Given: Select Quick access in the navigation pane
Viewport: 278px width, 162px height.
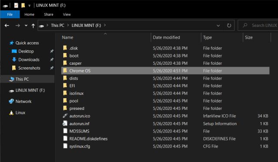Looking at the screenshot, I should [24, 43].
